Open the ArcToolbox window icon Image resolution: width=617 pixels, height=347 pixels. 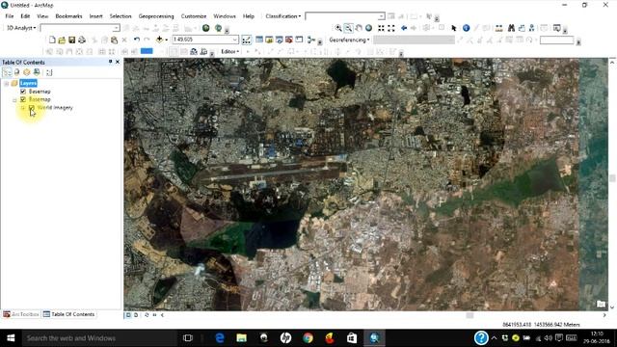click(289, 40)
